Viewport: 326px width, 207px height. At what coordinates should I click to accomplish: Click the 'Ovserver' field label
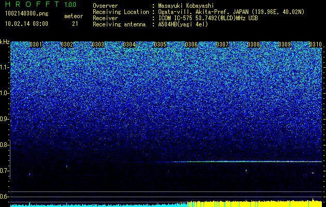105,6
